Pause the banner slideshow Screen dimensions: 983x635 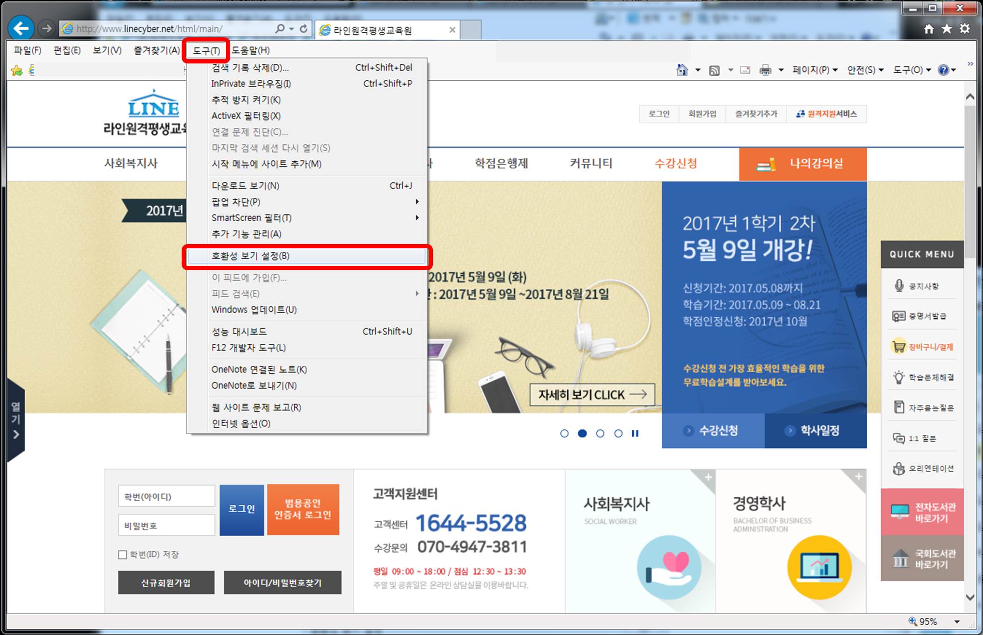pyautogui.click(x=635, y=433)
